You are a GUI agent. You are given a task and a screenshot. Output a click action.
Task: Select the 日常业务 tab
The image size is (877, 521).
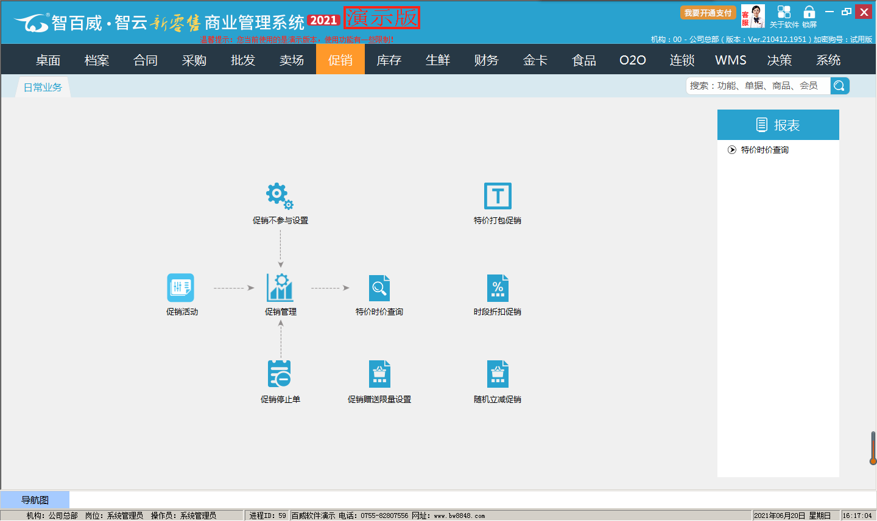43,88
